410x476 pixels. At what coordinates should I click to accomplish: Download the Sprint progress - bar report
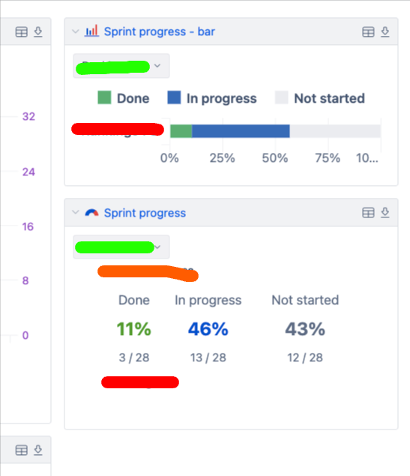(x=385, y=32)
